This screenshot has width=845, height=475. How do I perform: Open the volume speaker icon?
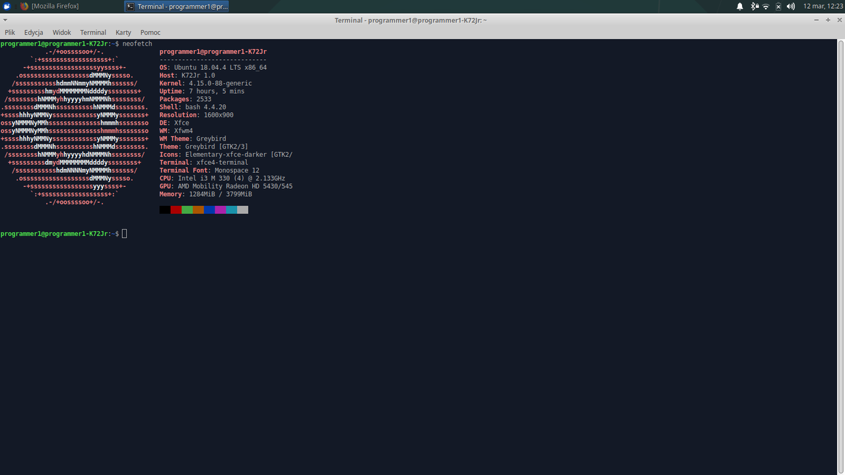point(791,7)
